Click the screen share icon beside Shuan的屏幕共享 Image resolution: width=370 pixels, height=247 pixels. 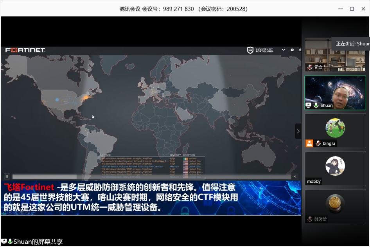pos(4,242)
